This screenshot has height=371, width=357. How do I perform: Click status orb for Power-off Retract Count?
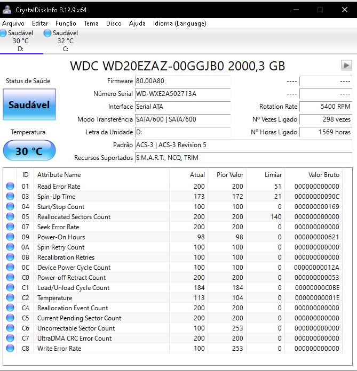click(10, 277)
